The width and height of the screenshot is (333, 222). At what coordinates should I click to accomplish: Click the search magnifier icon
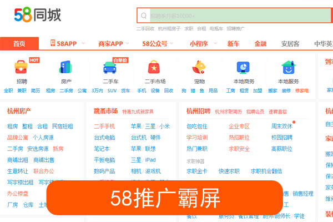(x=144, y=16)
